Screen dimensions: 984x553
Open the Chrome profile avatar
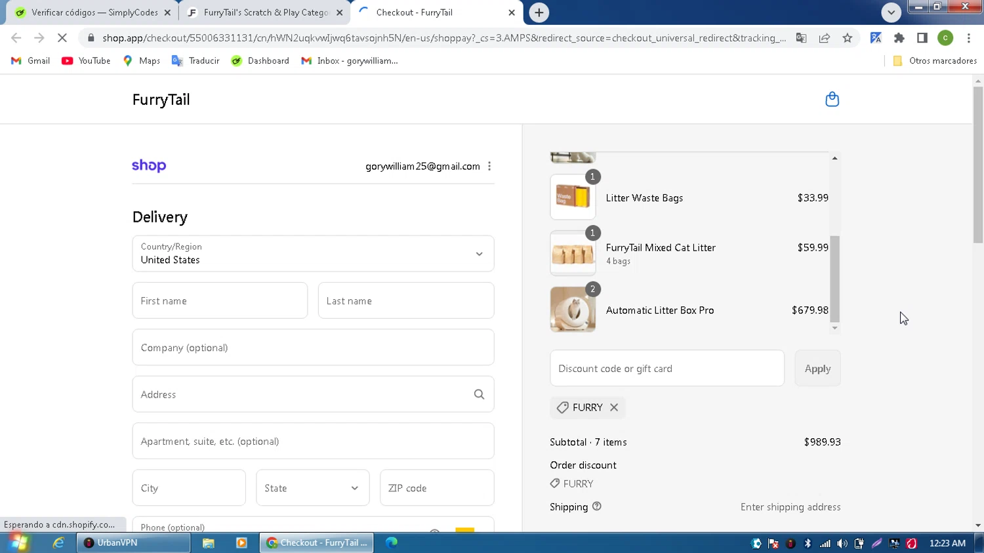(x=945, y=38)
